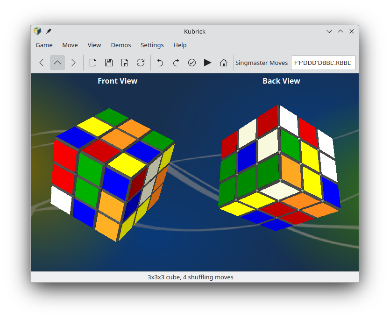Click the checkmark solve icon
Screen dimensions: 390x319
tap(192, 63)
